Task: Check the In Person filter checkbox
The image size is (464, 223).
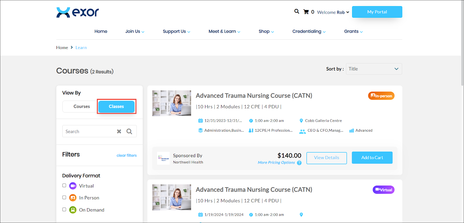Action: [x=64, y=197]
